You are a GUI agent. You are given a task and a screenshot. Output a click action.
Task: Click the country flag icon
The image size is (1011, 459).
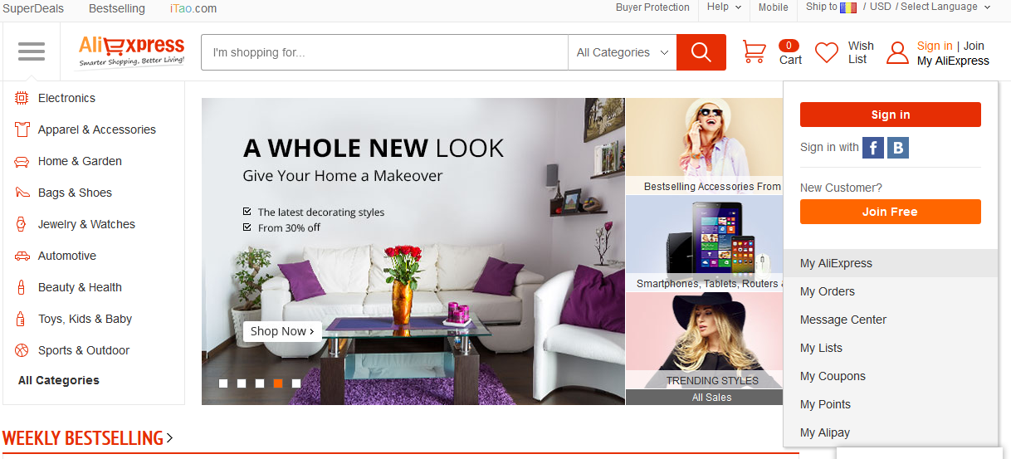click(x=848, y=7)
